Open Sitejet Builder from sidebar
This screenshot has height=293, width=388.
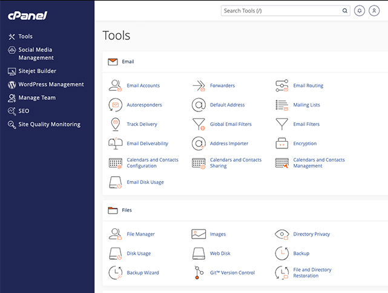pyautogui.click(x=37, y=71)
